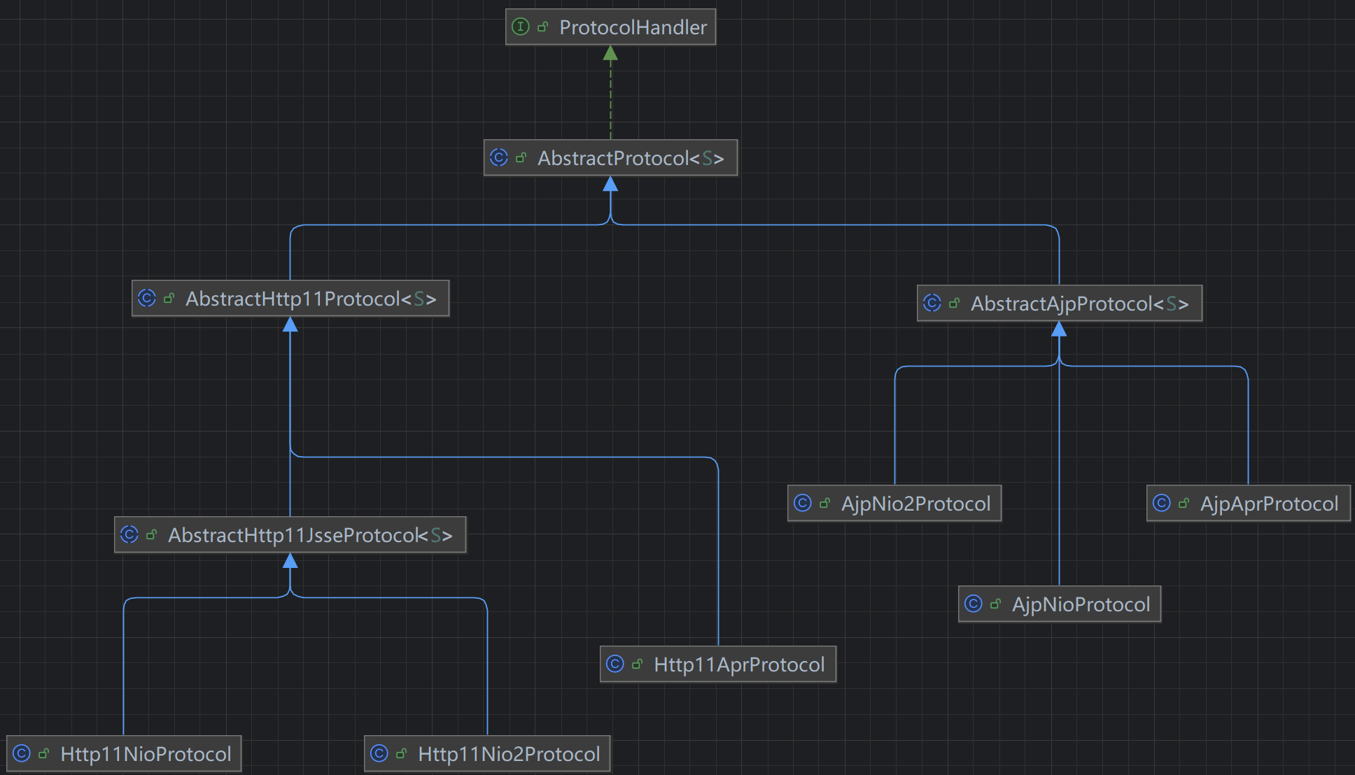The height and width of the screenshot is (775, 1355).
Task: Click the Http11AprProtocol node label
Action: tap(739, 664)
